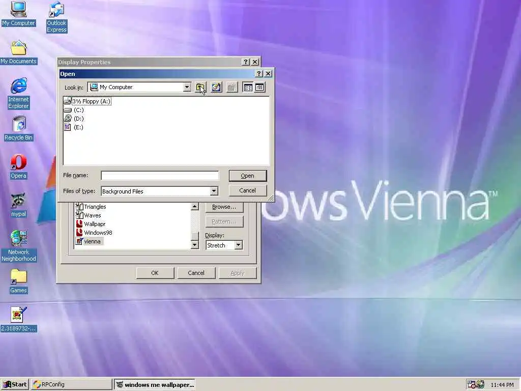
Task: Select the (D:) CD drive
Action: pyautogui.click(x=74, y=118)
